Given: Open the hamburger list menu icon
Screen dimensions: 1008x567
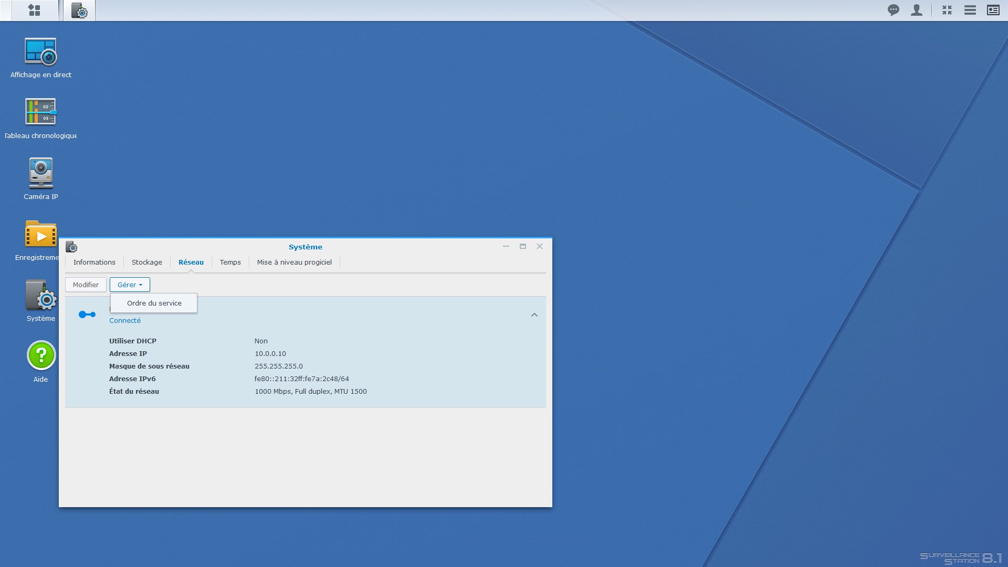Looking at the screenshot, I should point(970,10).
